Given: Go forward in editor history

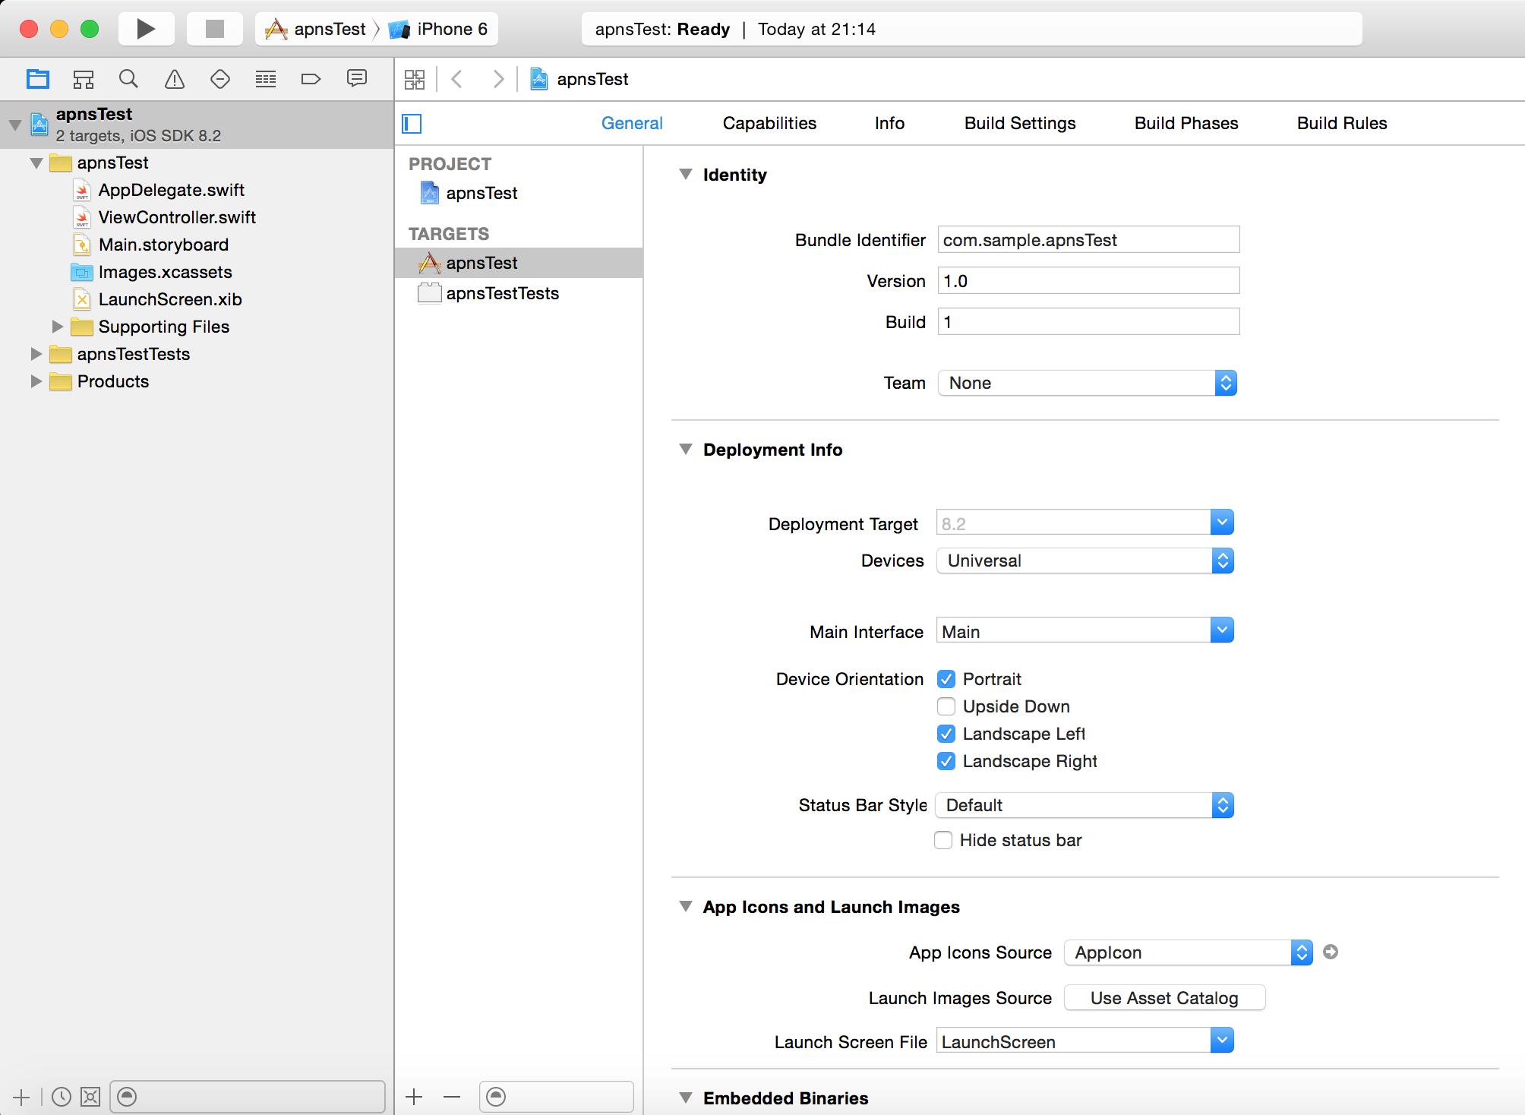Looking at the screenshot, I should [x=498, y=79].
